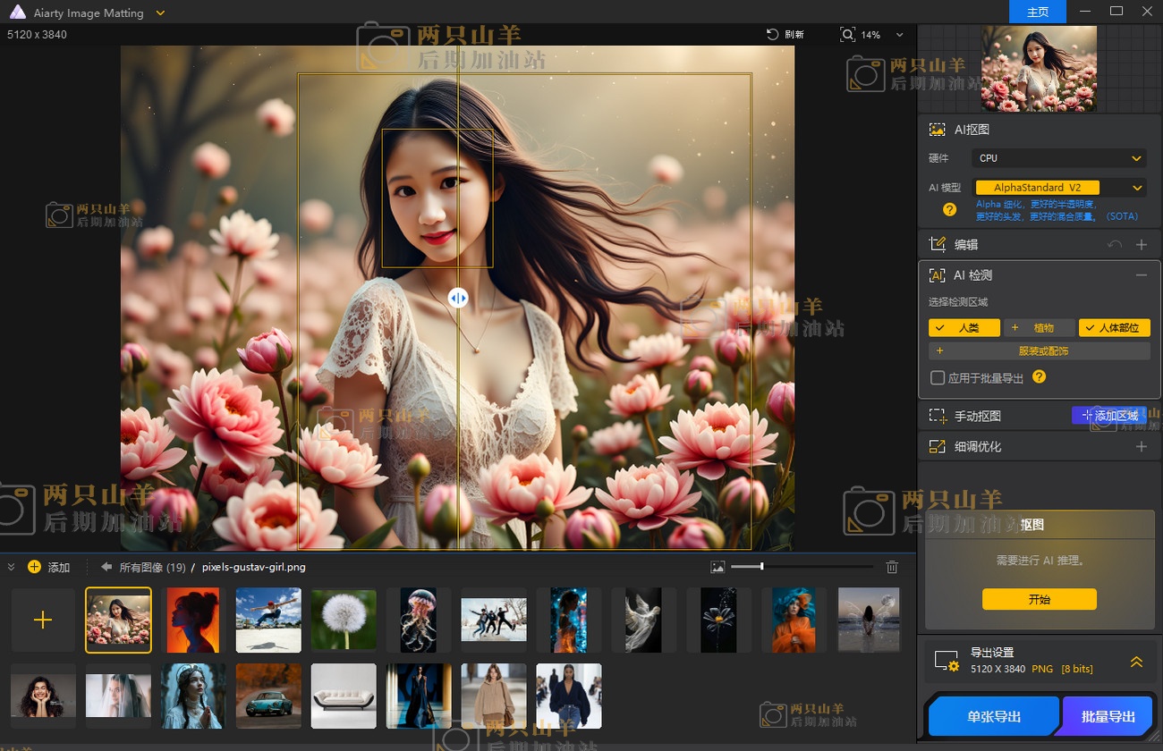Click the 刷新 refresh icon above the canvas

tap(771, 34)
